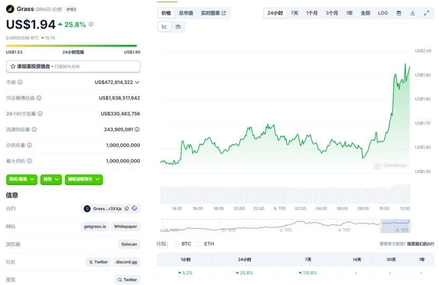The height and width of the screenshot is (285, 439).
Task: Open the X Twitter community link
Action: pos(98,262)
